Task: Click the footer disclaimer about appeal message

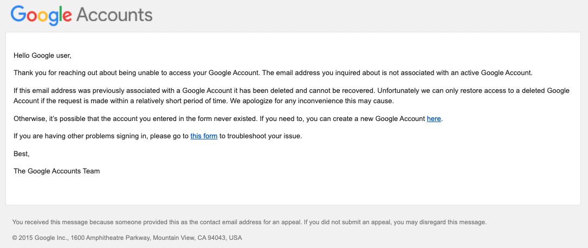Action: pyautogui.click(x=249, y=222)
